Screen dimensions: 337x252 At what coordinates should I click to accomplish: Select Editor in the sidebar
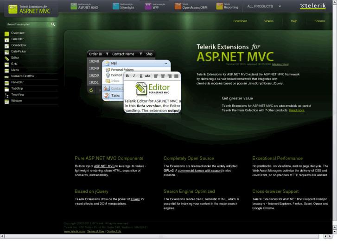pyautogui.click(x=15, y=58)
